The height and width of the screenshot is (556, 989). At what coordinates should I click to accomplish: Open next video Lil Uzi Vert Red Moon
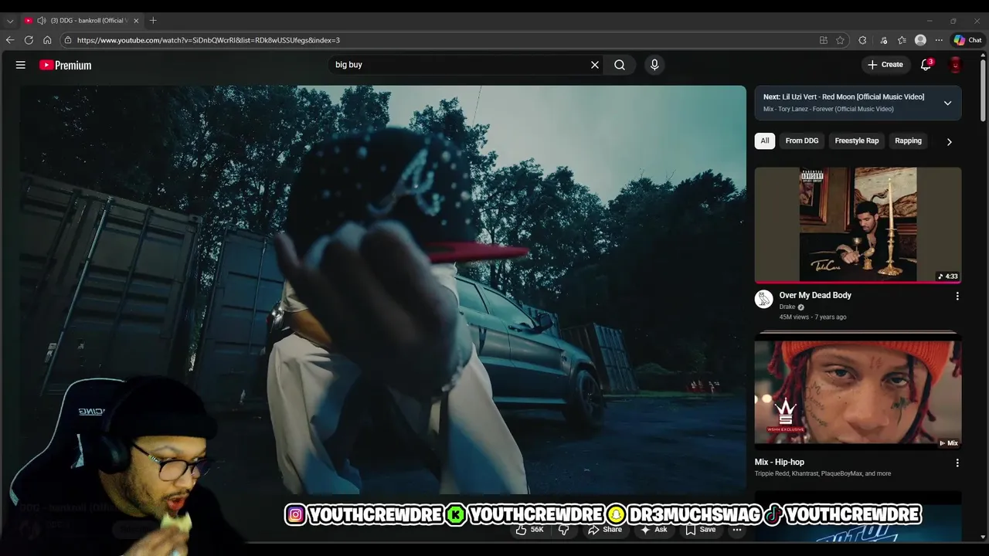844,97
